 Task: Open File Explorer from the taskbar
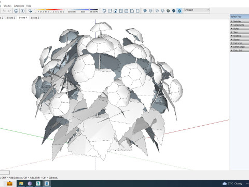tap(21, 183)
